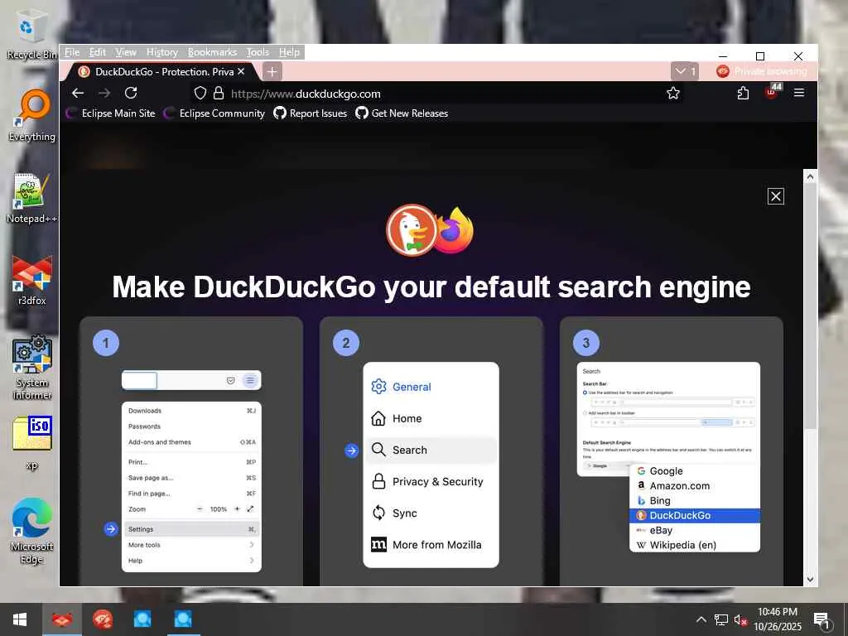The image size is (848, 636).
Task: Open the taskbar clock and date
Action: point(778,619)
